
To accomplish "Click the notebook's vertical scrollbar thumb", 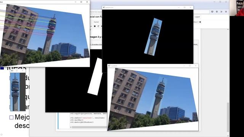I will (228, 117).
